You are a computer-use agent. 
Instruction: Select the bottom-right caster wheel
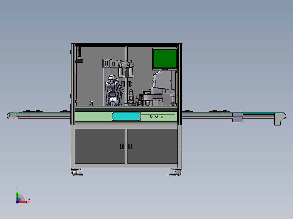(x=178, y=173)
